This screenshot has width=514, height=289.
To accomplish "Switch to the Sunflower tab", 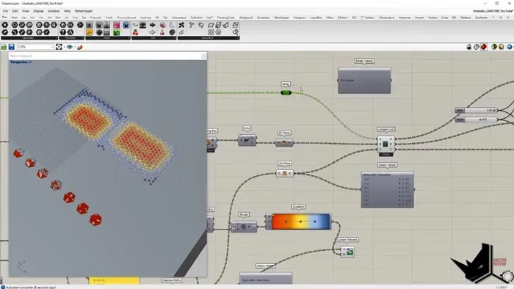I will click(x=481, y=18).
